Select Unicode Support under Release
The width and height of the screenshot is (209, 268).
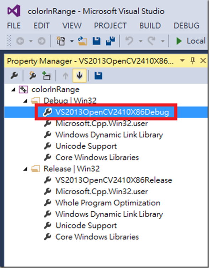(x=86, y=225)
